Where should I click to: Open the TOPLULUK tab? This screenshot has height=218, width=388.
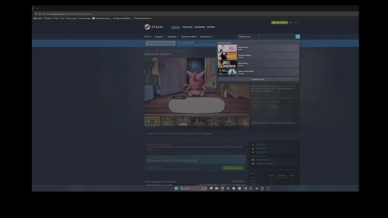coord(187,27)
